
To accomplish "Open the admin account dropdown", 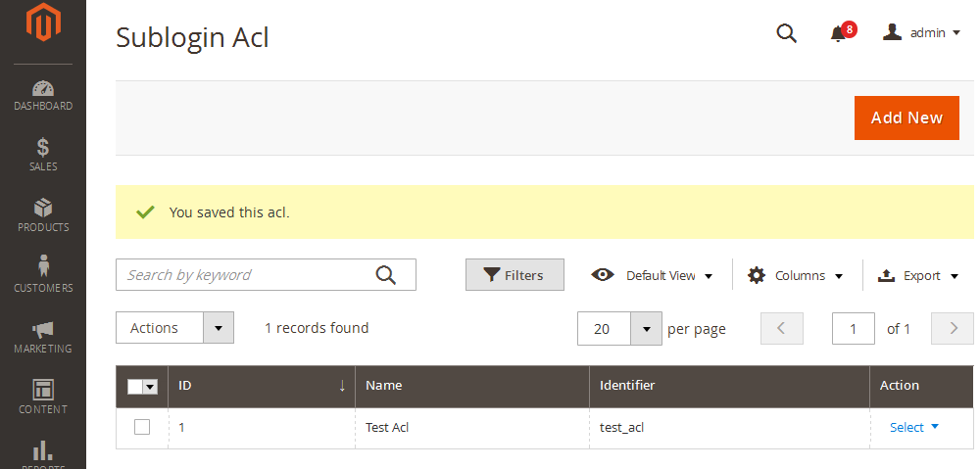I will [x=921, y=33].
